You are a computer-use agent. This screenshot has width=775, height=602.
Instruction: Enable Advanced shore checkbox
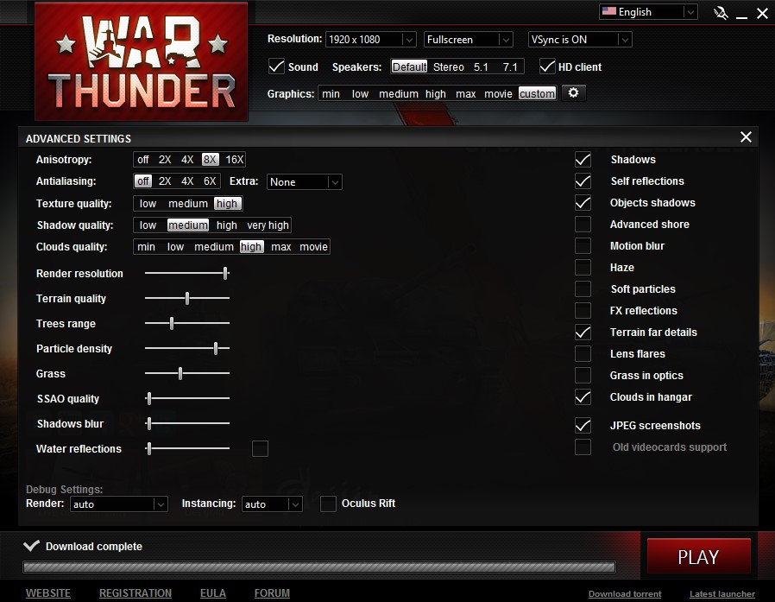[583, 224]
